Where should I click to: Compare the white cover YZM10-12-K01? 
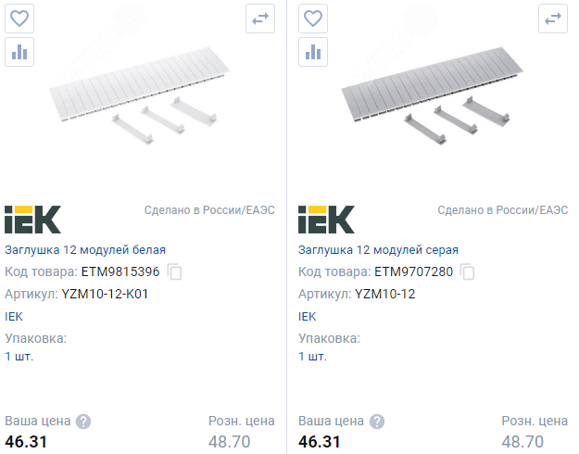[260, 19]
